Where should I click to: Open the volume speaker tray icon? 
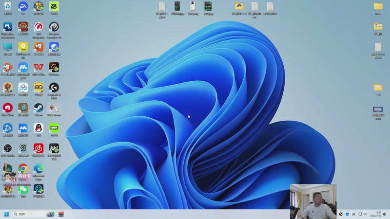365,214
